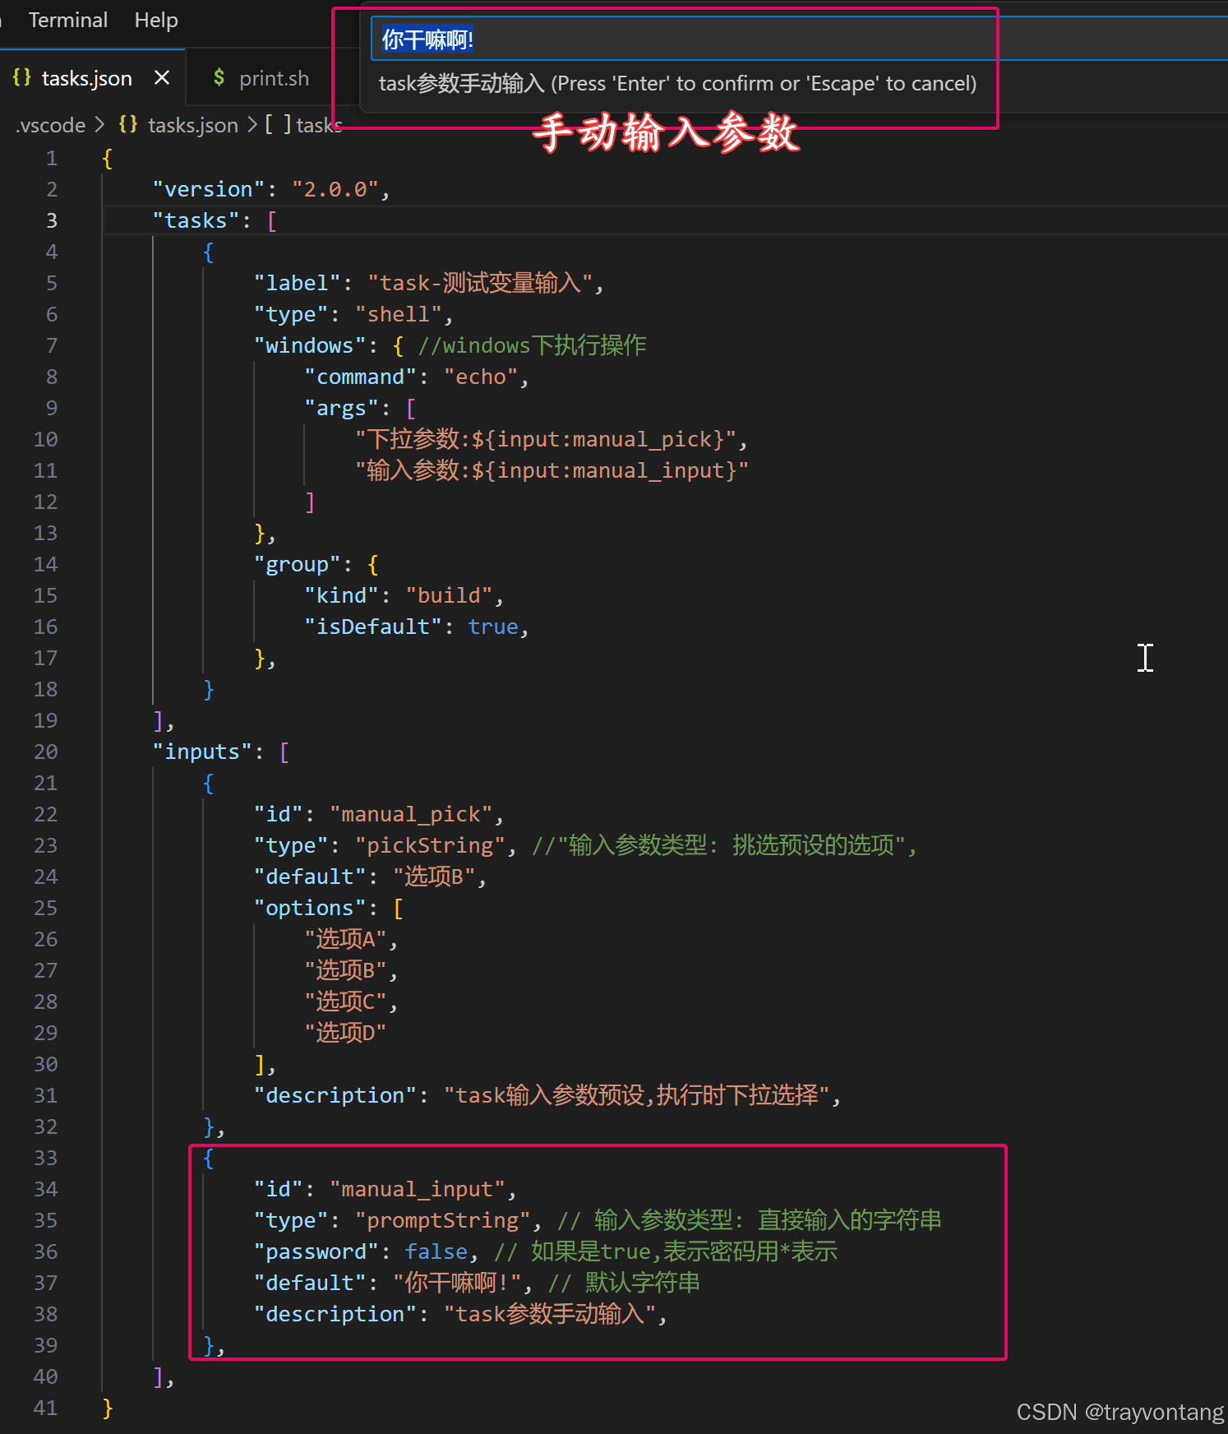Click the label value task-测试变量输入
The height and width of the screenshot is (1434, 1228).
(480, 283)
